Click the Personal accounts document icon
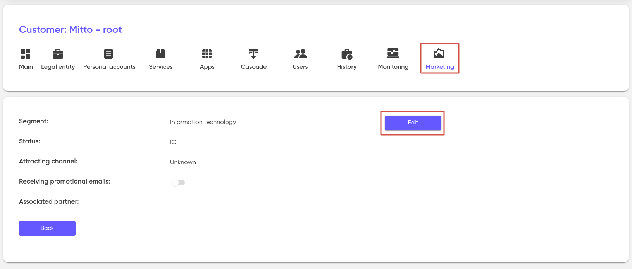632x269 pixels. (x=108, y=54)
